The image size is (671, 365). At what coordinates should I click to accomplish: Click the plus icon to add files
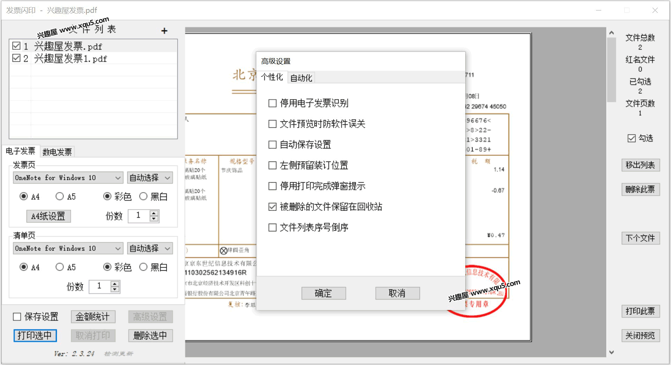(x=164, y=31)
